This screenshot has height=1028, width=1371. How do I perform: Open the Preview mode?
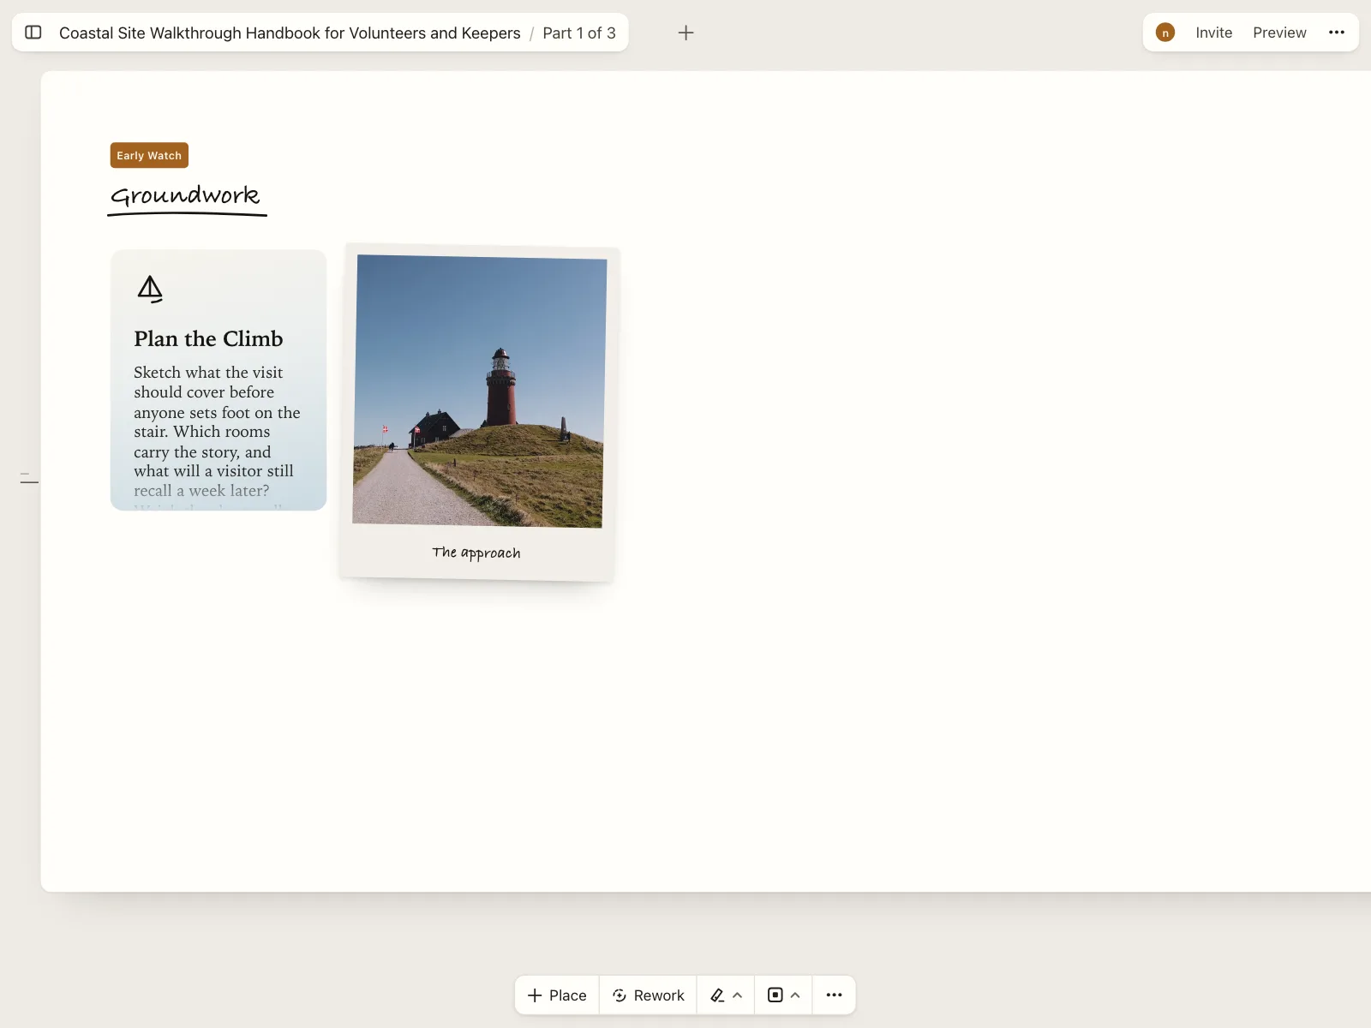pos(1279,33)
